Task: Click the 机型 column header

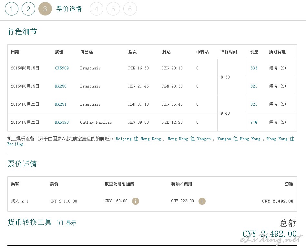Action: [254, 52]
